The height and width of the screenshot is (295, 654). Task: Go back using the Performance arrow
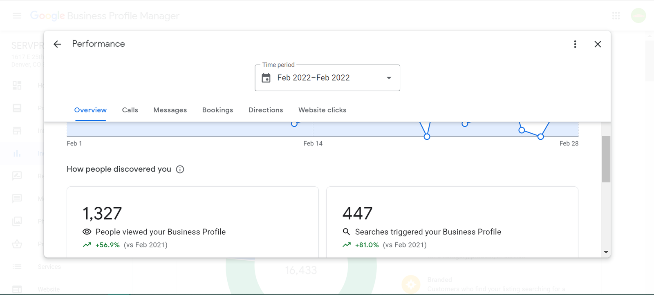(57, 44)
